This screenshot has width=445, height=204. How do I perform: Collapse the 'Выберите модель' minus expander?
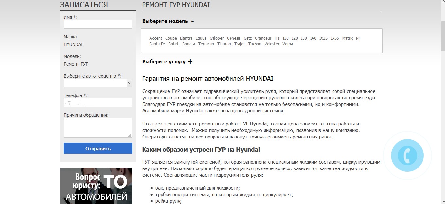coord(192,21)
